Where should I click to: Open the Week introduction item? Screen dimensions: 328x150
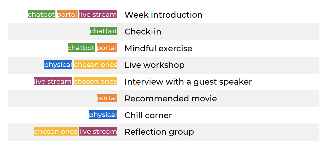pyautogui.click(x=163, y=15)
